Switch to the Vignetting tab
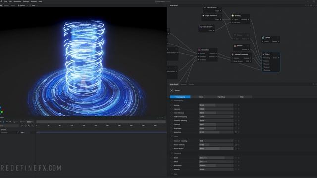Screen dimensions: 317x178 [221, 97]
